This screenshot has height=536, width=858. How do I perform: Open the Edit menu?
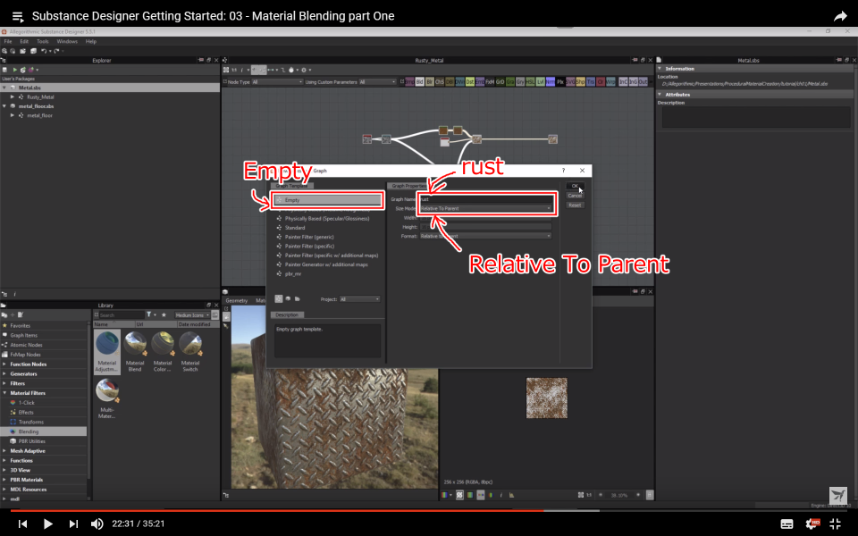point(24,42)
